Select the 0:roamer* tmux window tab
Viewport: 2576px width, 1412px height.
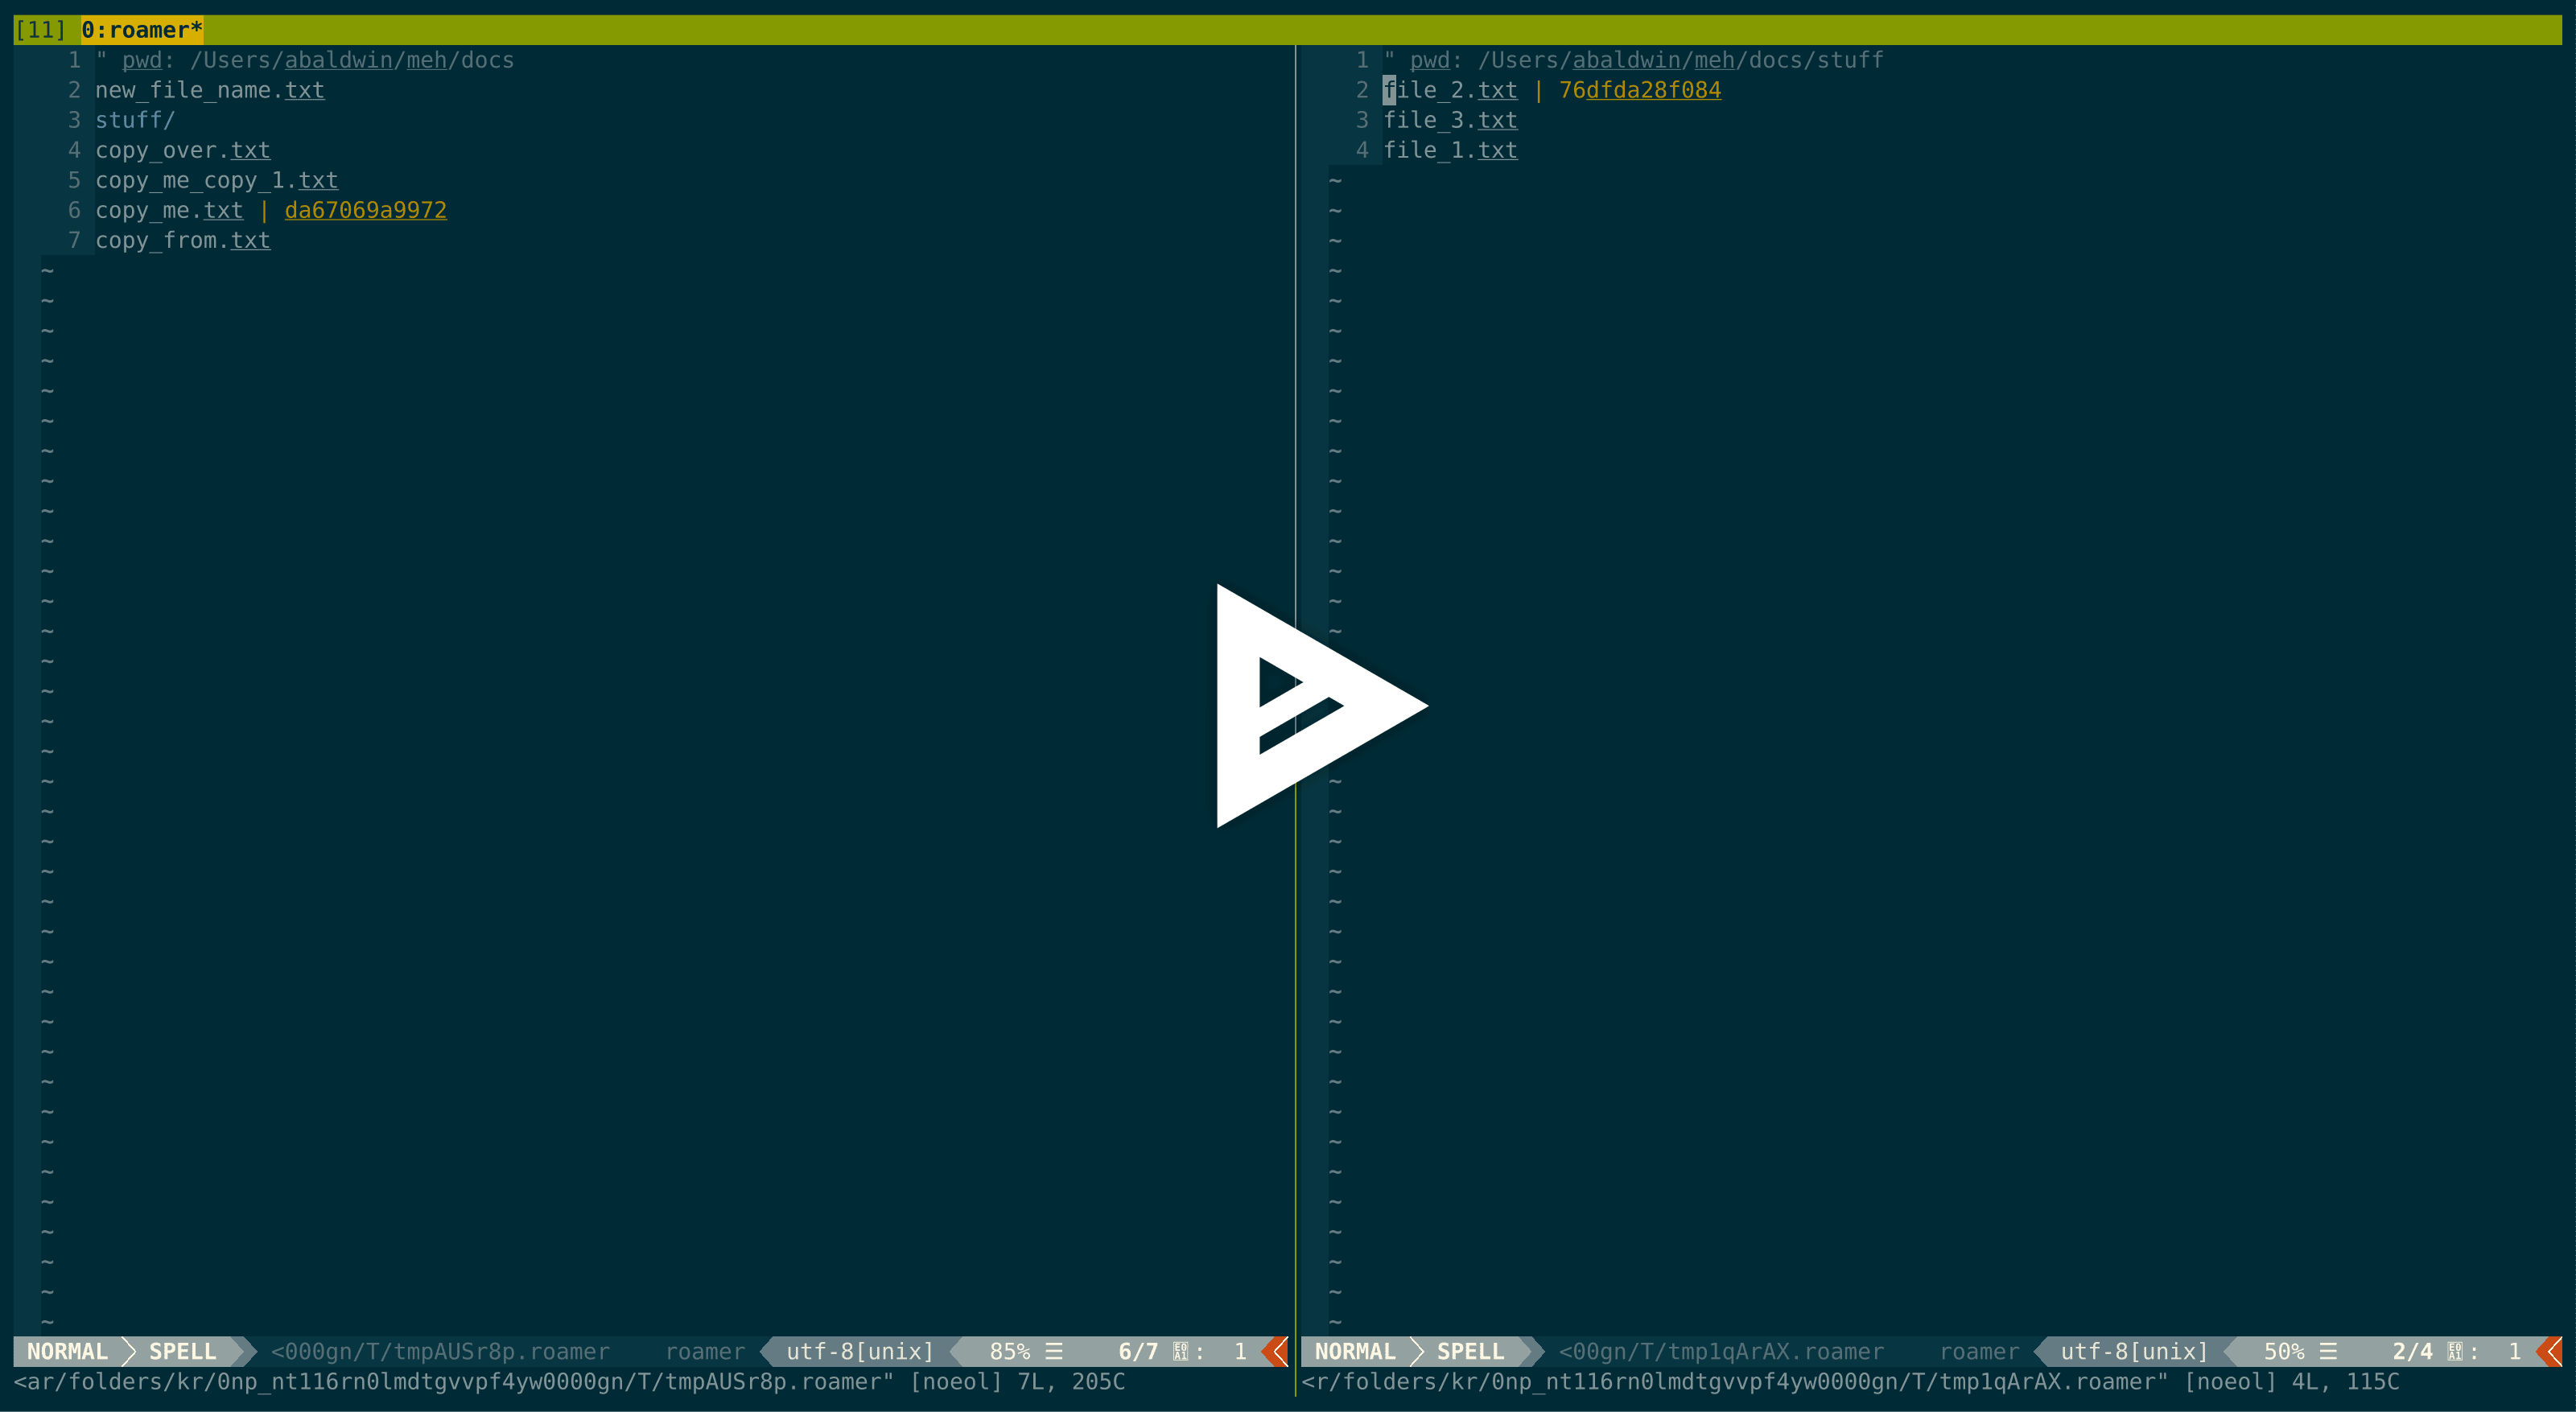click(142, 30)
